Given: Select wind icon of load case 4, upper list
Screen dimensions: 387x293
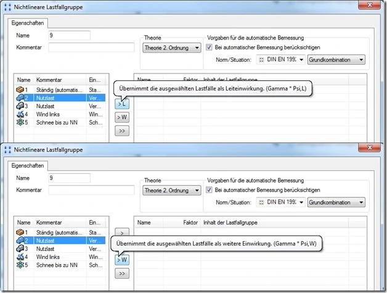Looking at the screenshot, I should click(x=20, y=114).
